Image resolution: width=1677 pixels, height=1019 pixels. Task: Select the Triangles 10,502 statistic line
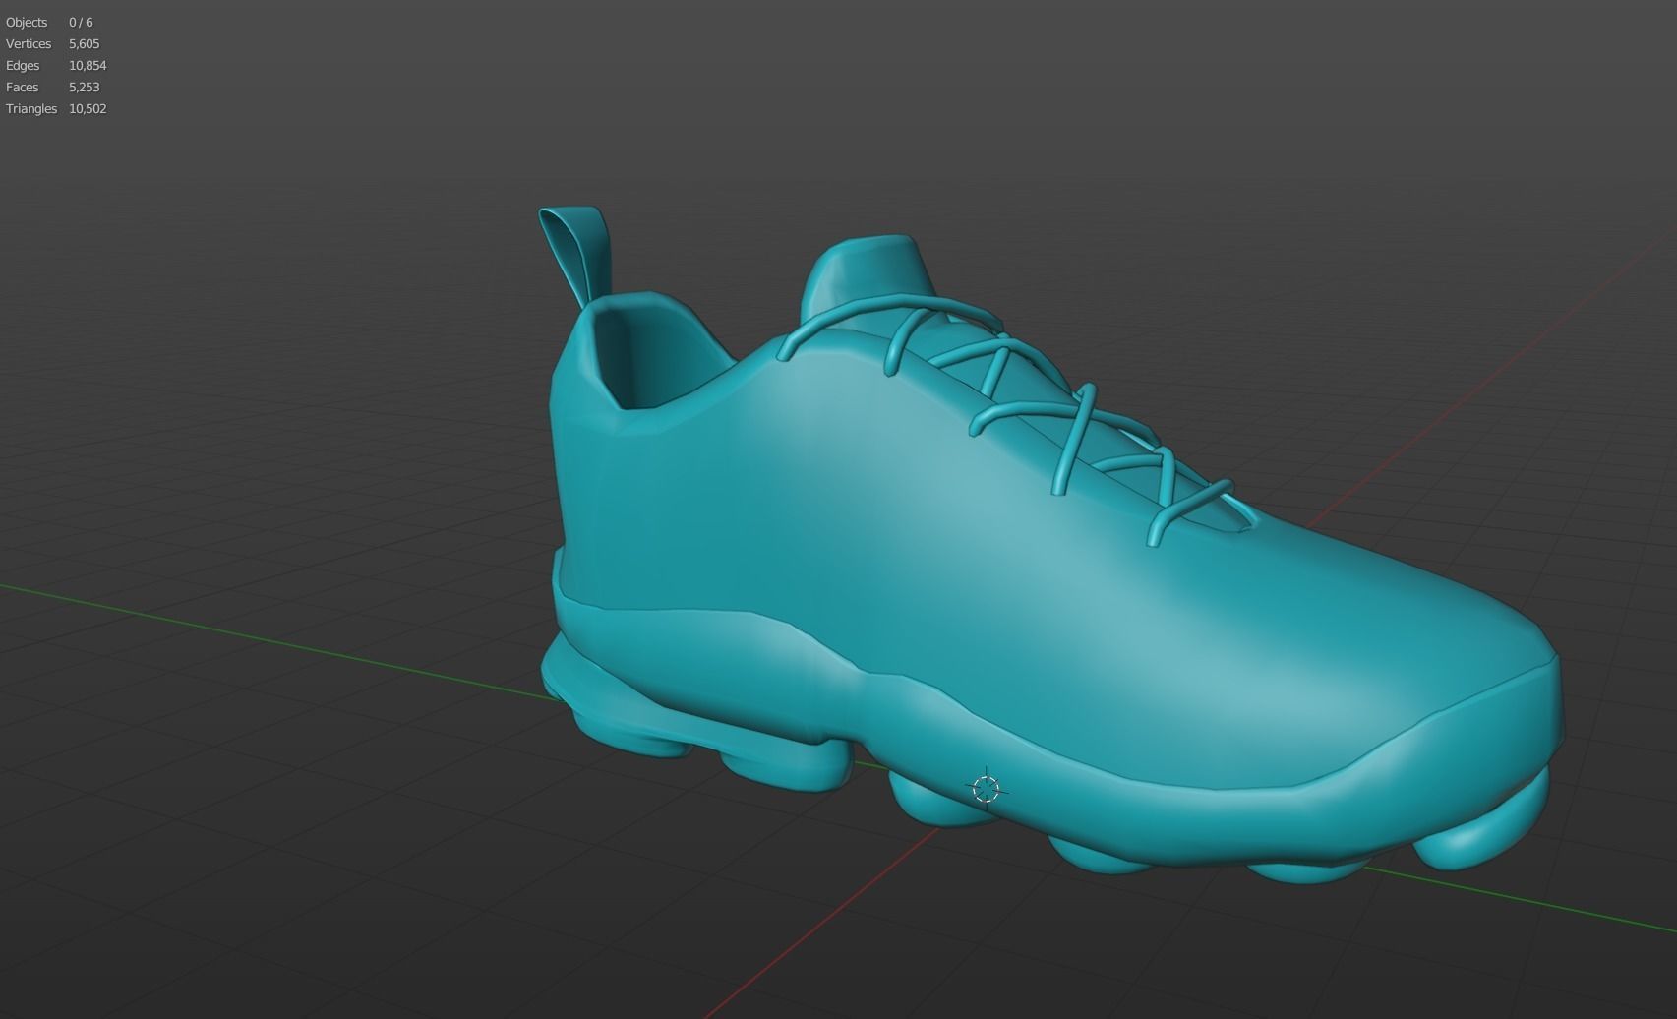pos(56,108)
